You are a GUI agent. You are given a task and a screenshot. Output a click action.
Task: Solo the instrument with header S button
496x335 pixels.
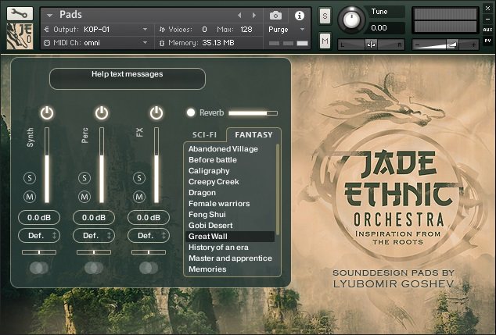[325, 16]
